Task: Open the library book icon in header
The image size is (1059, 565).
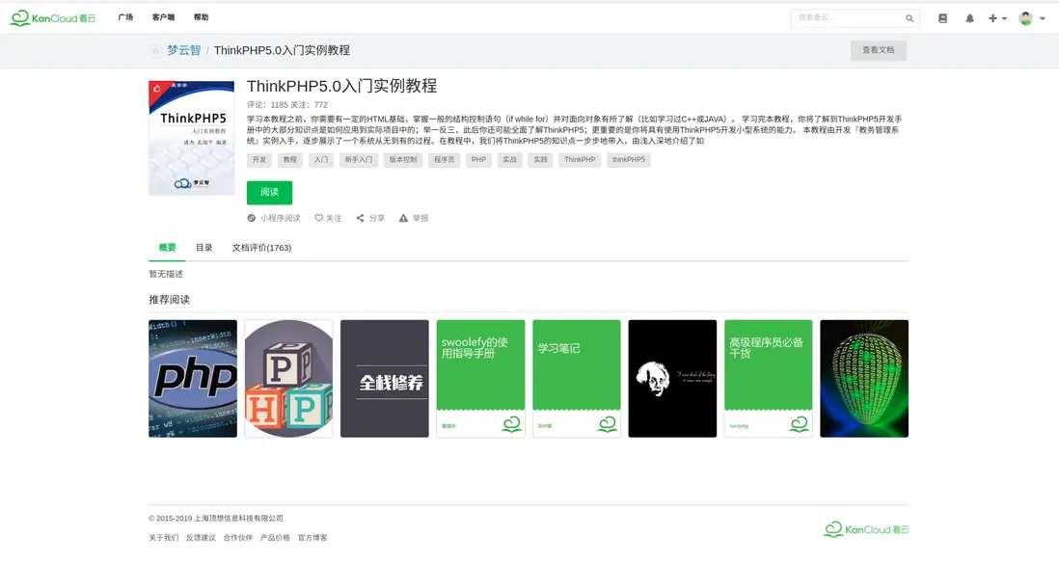Action: pos(943,19)
